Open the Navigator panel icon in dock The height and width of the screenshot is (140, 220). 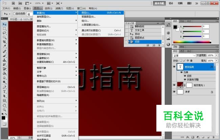[x=168, y=33]
